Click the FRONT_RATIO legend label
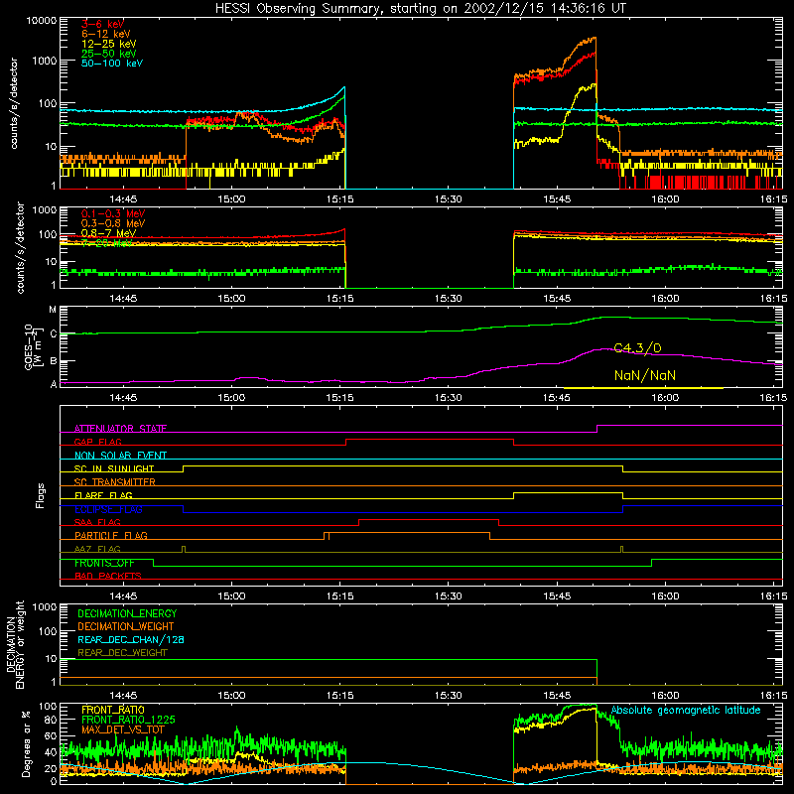The width and height of the screenshot is (794, 794). tap(113, 710)
